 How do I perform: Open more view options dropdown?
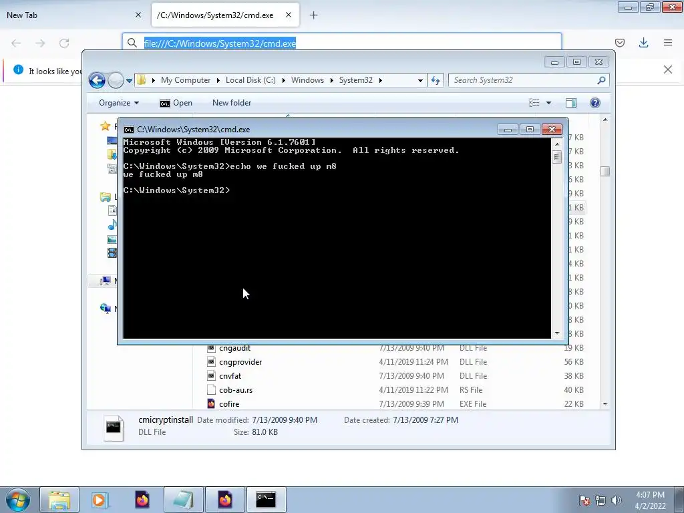549,103
